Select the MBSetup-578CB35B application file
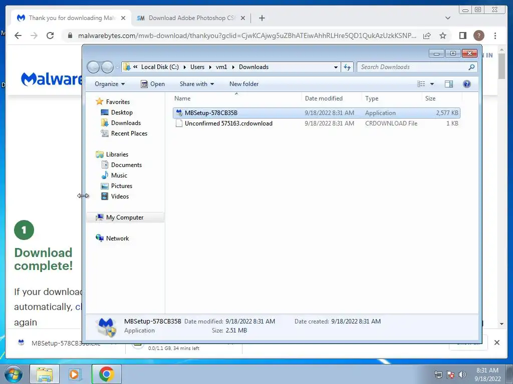This screenshot has height=384, width=513. 317,113
